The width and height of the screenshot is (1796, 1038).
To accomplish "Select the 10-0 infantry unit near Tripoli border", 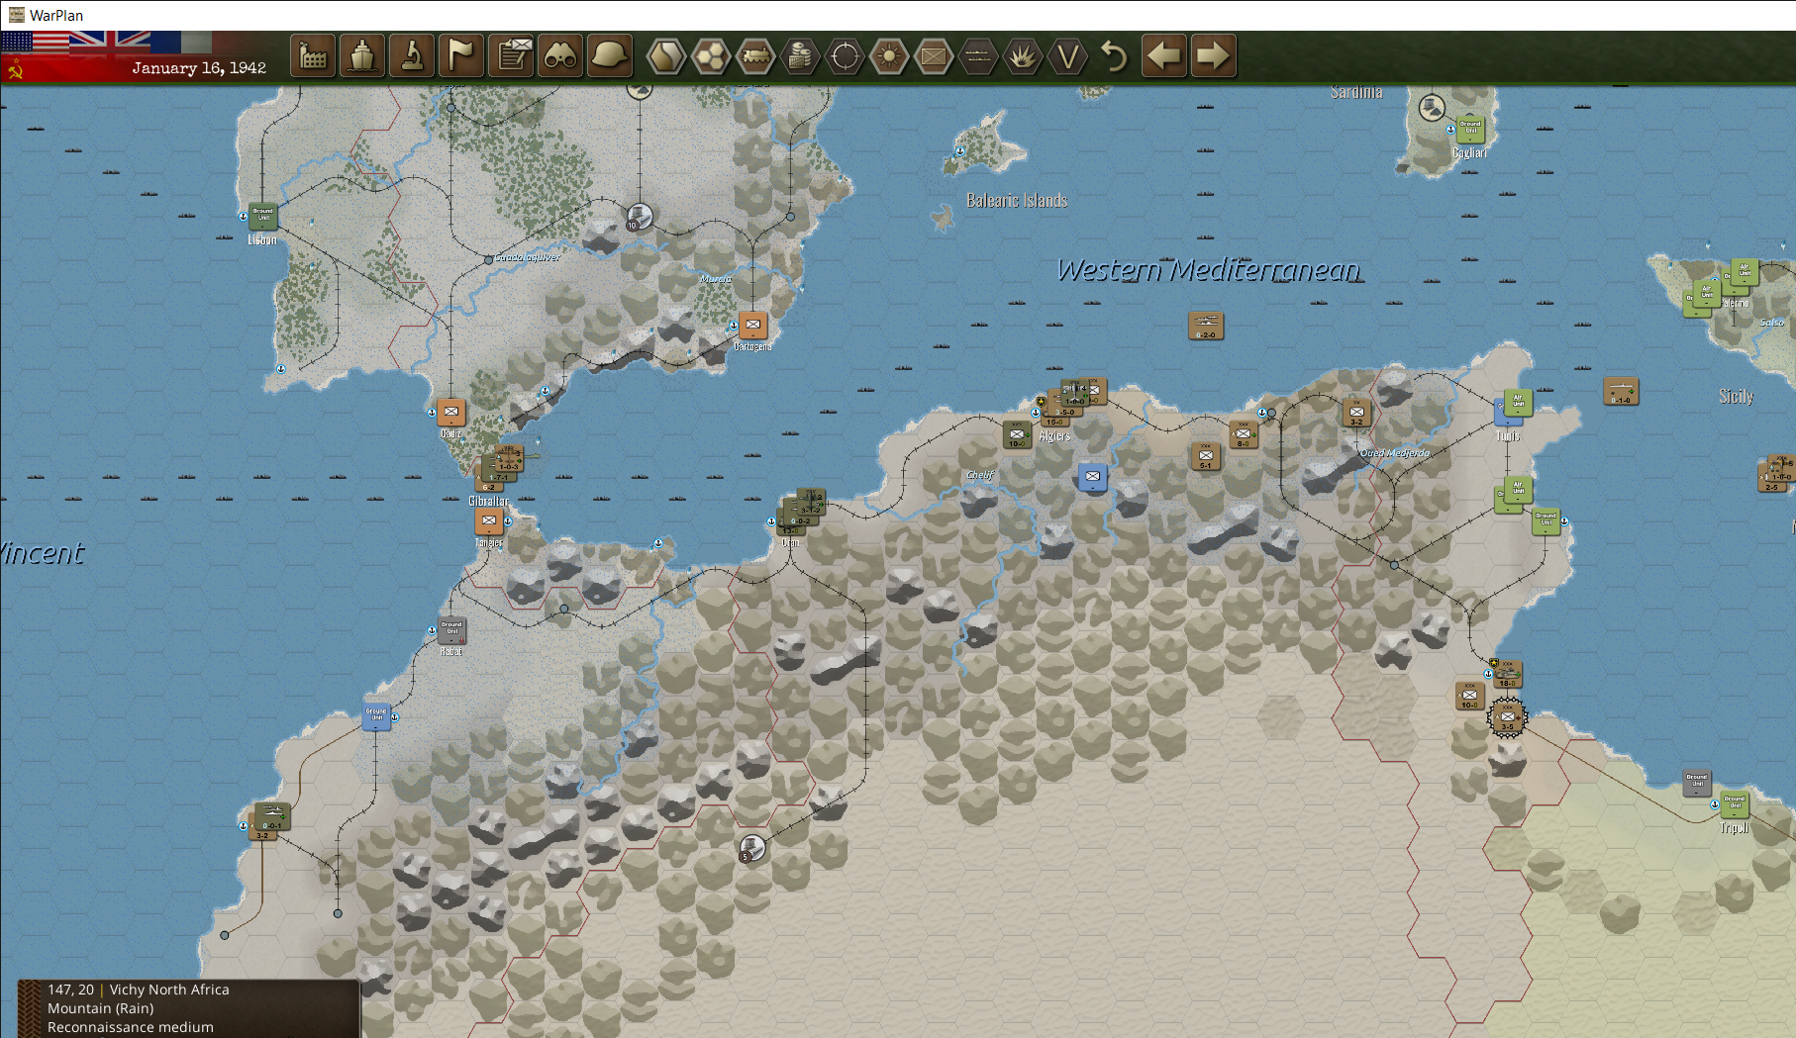I will [1469, 696].
